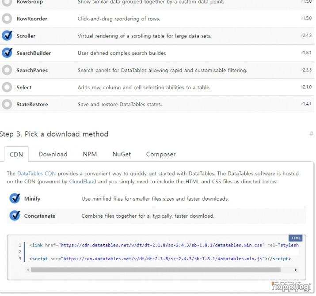Follow the CloudFlare link
The width and height of the screenshot is (316, 296).
click(82, 182)
